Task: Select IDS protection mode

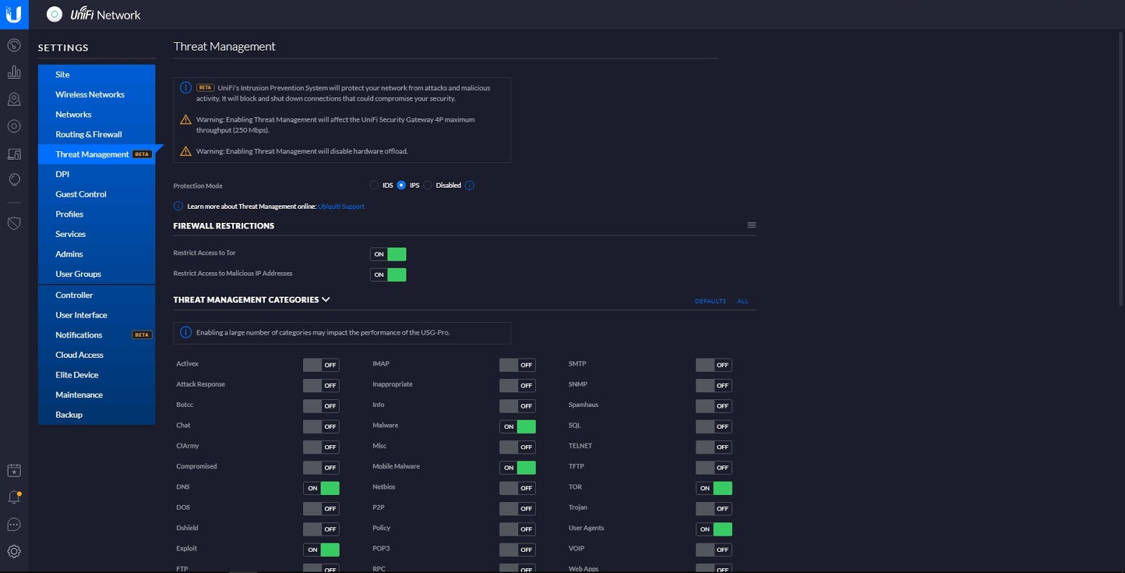Action: click(x=374, y=185)
